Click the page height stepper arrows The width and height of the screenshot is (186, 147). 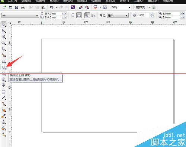coord(64,17)
